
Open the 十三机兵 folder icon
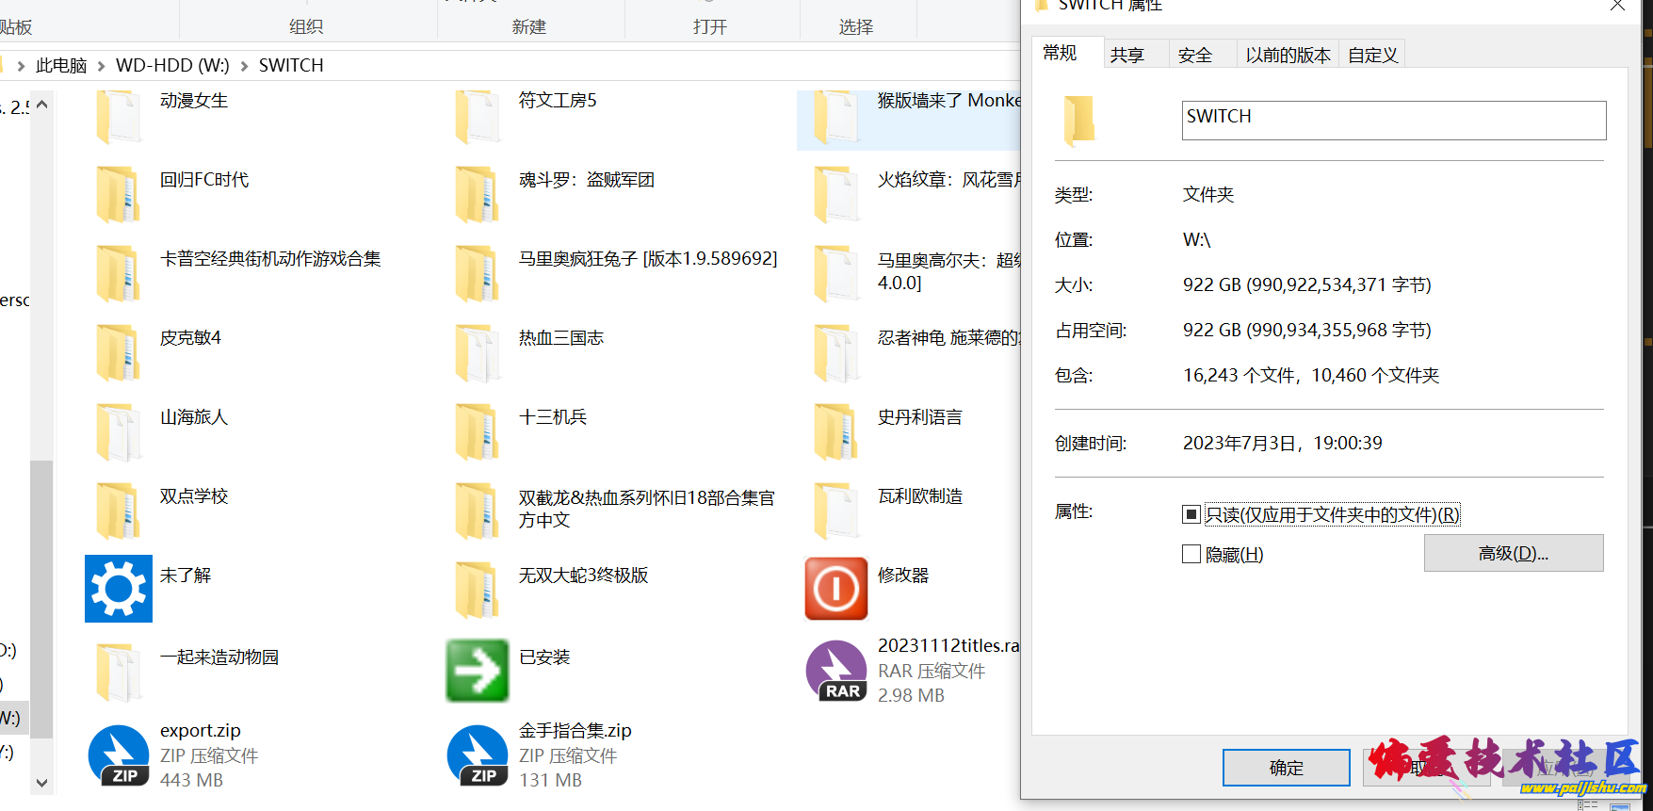(478, 431)
